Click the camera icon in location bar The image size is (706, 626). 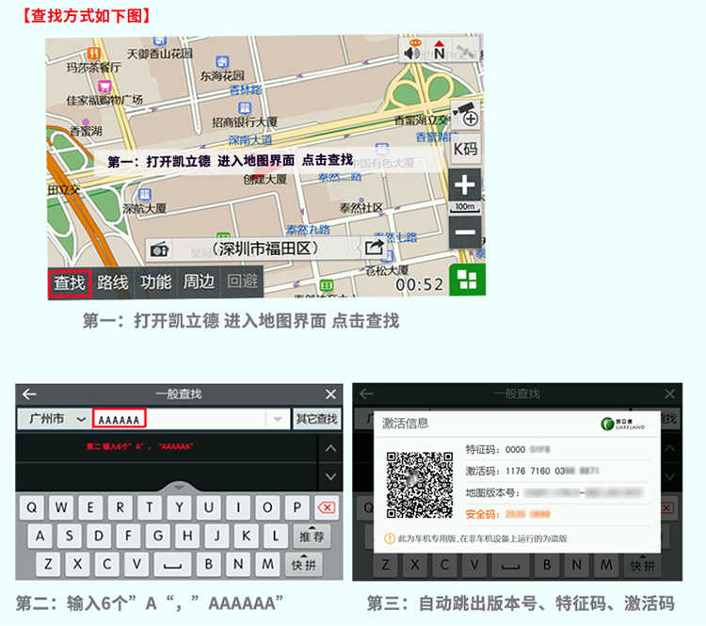tap(160, 249)
